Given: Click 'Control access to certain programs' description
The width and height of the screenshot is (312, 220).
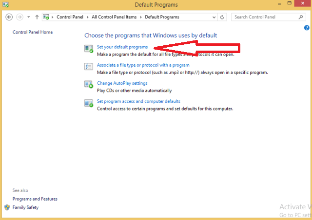Looking at the screenshot, I should [165, 109].
